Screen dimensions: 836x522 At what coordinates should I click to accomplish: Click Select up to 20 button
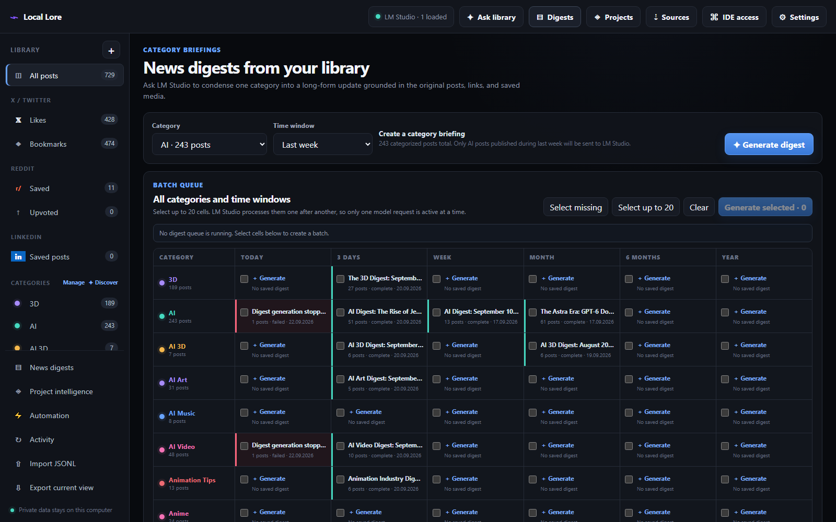pos(646,207)
